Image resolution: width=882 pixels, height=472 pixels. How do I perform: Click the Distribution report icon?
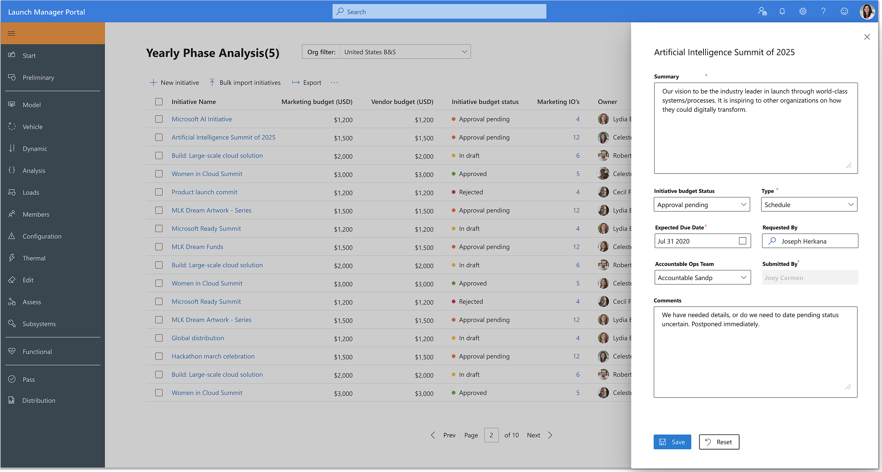[12, 400]
